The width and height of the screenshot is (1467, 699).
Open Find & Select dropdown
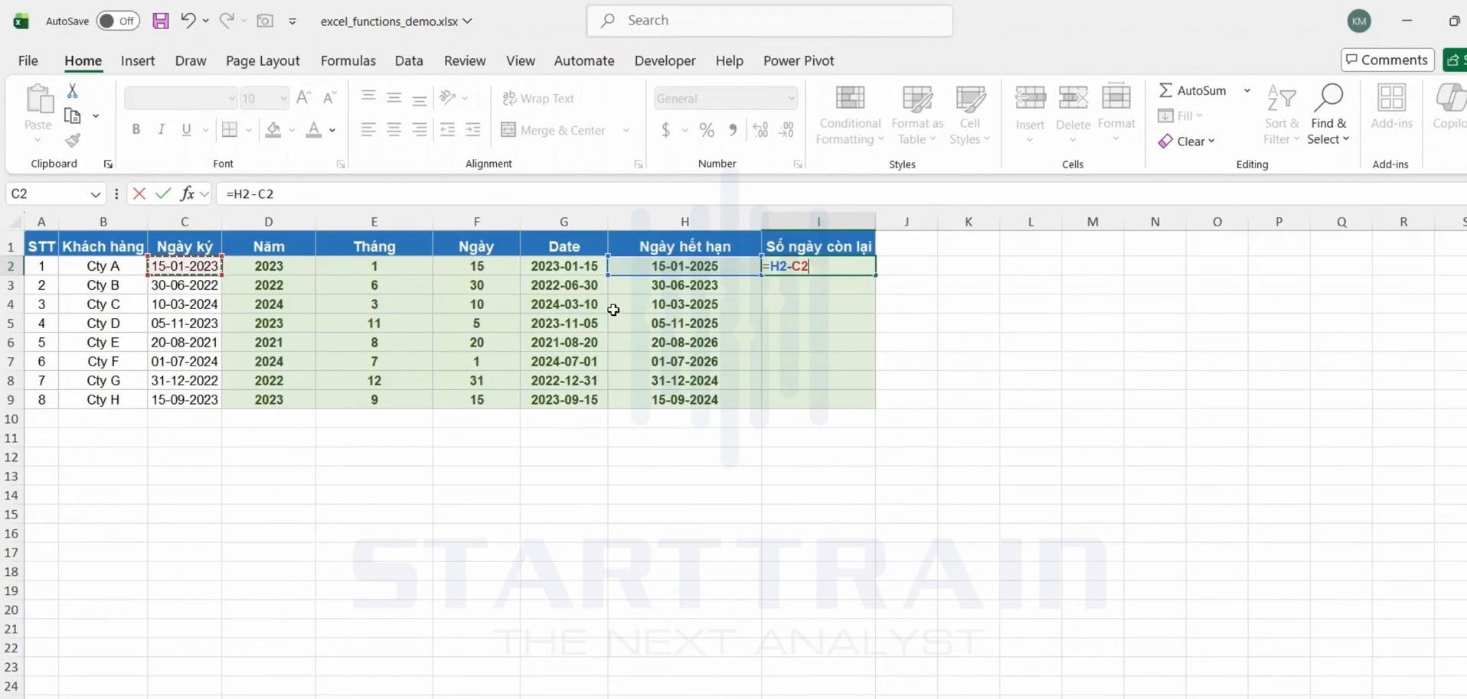coord(1328,115)
